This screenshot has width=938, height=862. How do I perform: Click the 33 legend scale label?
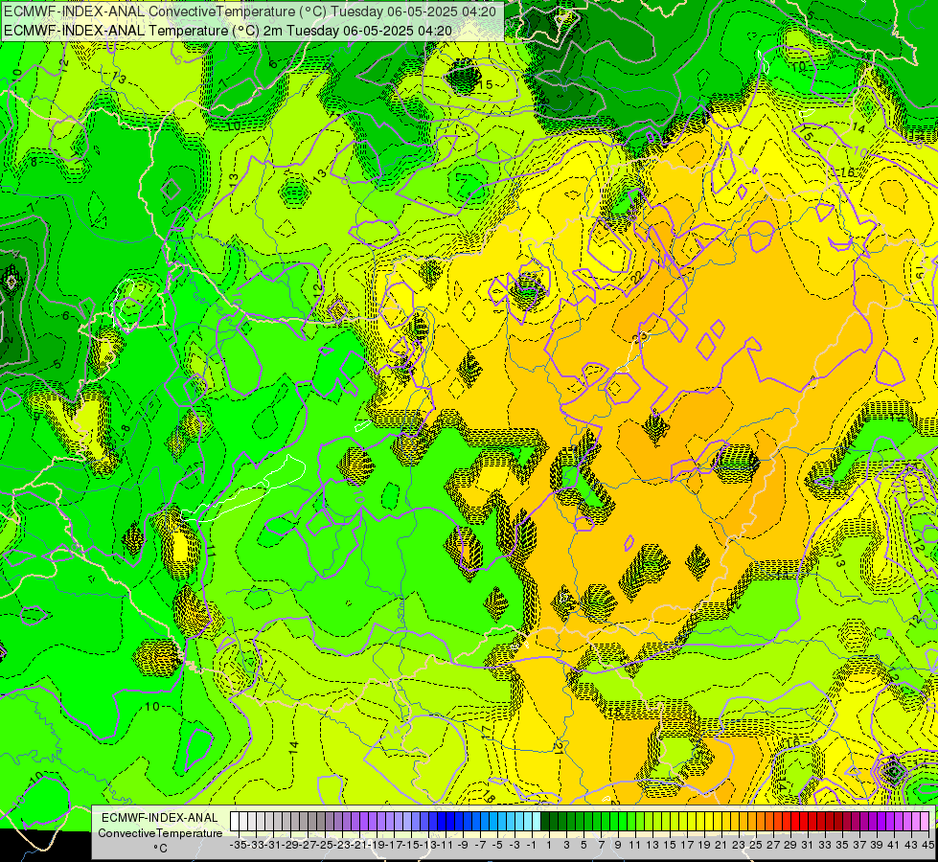click(x=824, y=846)
